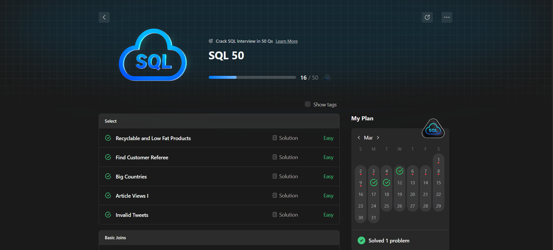Open Recyclable and Low Fat Products problem
The height and width of the screenshot is (250, 553).
point(153,138)
